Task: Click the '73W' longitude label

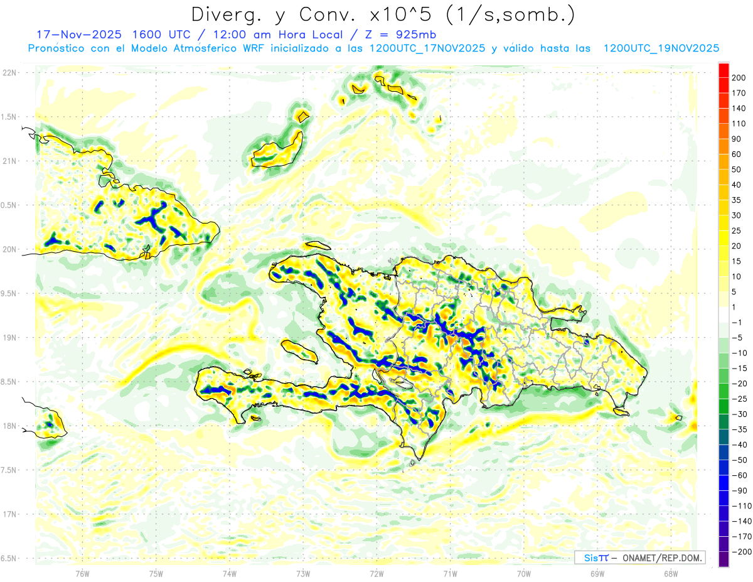Action: point(303,573)
